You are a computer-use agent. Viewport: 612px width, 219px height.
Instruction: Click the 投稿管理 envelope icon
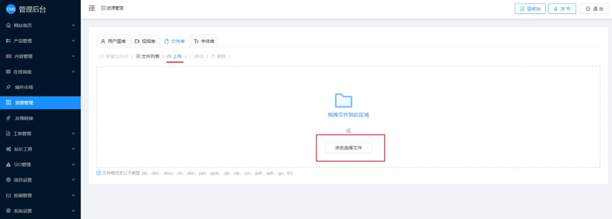point(8,196)
